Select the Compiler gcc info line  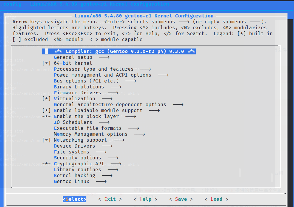(119, 51)
